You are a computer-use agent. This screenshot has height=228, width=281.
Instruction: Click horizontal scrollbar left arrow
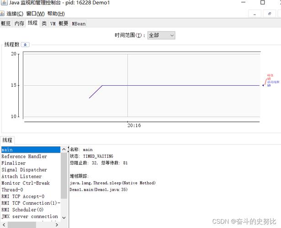[4, 225]
